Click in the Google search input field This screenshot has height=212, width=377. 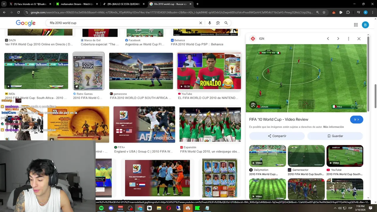coord(122,23)
